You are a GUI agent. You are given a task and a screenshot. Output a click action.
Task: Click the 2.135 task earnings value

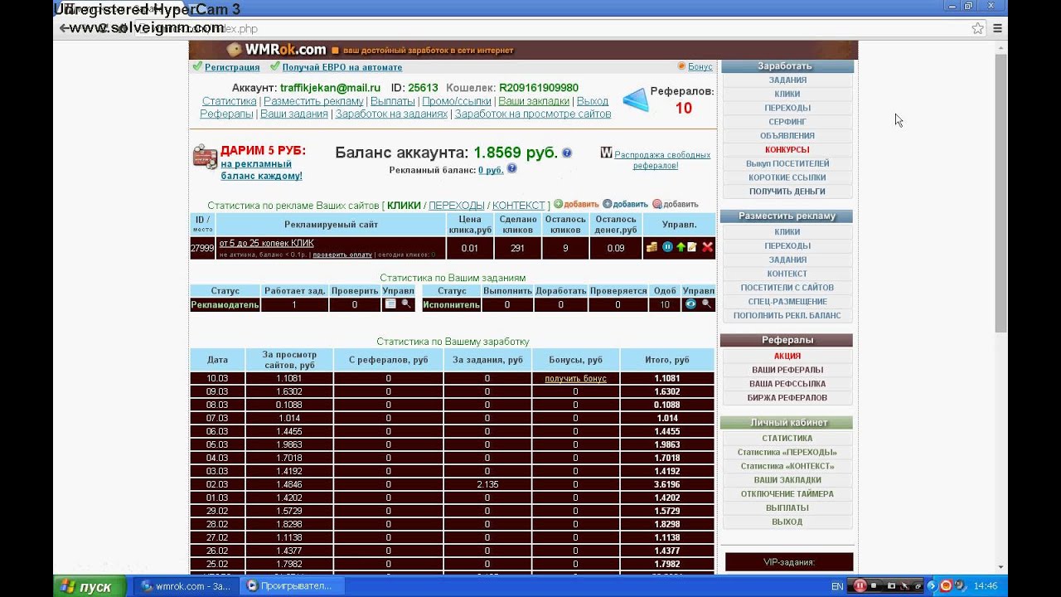coord(487,484)
